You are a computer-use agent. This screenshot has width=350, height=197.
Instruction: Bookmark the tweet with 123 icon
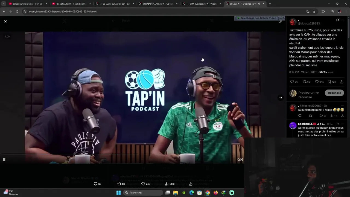(x=332, y=82)
